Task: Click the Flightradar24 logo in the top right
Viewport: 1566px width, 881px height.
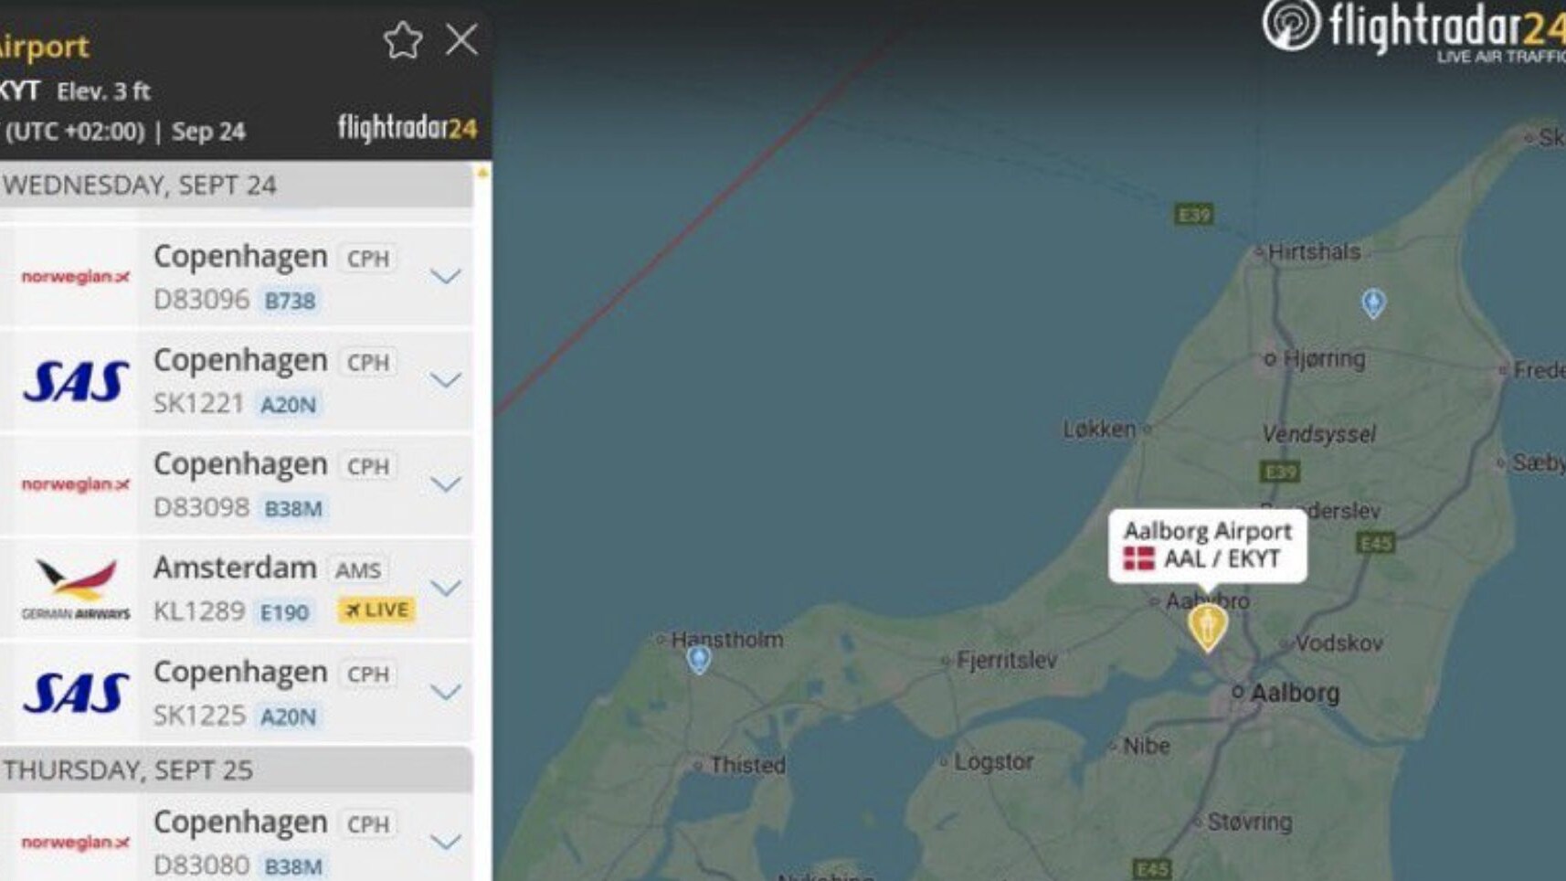Action: (1413, 29)
